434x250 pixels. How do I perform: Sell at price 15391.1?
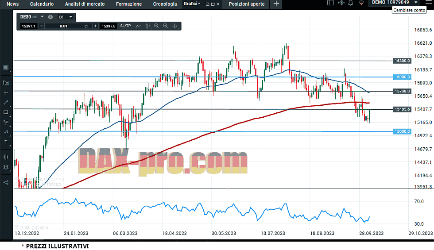[x=28, y=26]
